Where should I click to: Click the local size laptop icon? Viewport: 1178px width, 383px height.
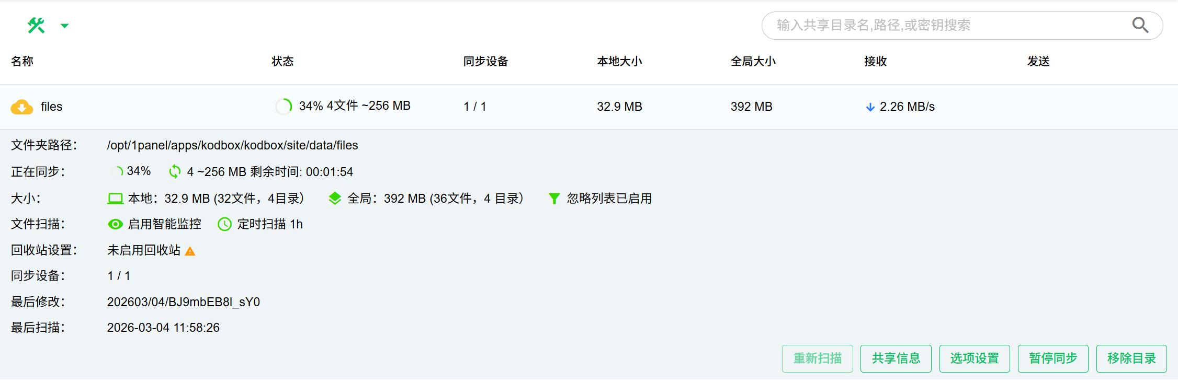click(115, 199)
